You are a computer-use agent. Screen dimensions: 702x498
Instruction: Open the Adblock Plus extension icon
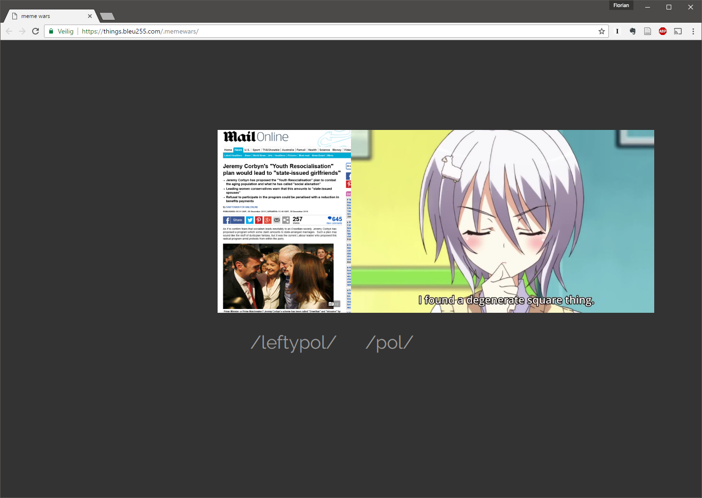tap(663, 31)
